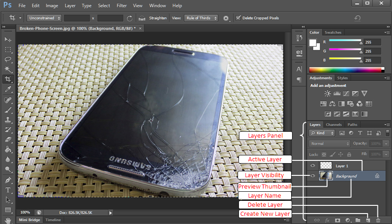
Task: Click the Straighten button
Action: pos(153,18)
